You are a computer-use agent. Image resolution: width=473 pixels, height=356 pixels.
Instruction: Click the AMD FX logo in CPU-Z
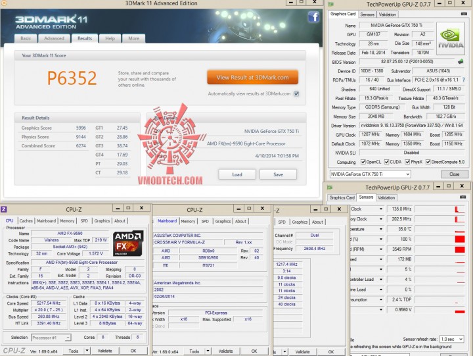point(128,243)
